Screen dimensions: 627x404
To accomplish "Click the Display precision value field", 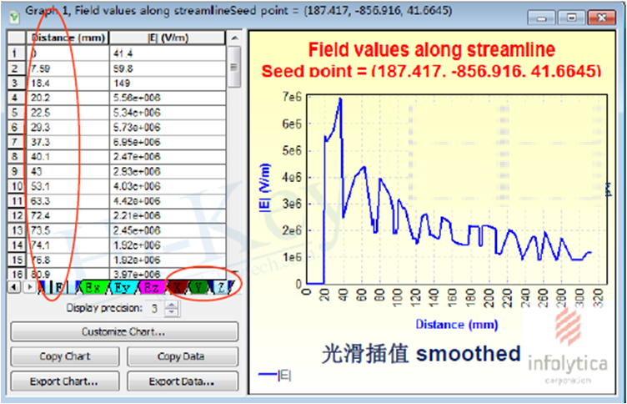I will [x=155, y=308].
